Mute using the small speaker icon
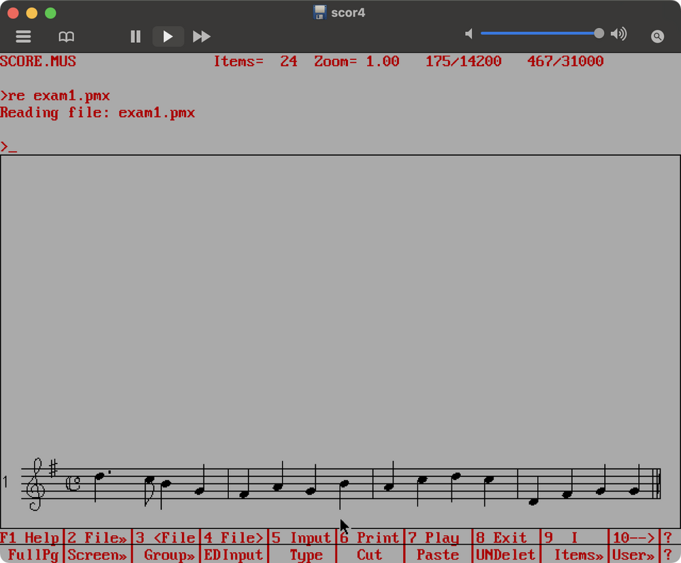Screen dimensions: 681x563 pyautogui.click(x=469, y=34)
